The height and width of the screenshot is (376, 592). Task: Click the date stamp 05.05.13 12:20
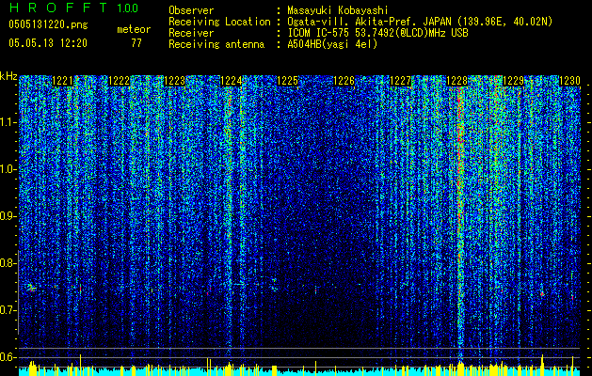pyautogui.click(x=48, y=43)
